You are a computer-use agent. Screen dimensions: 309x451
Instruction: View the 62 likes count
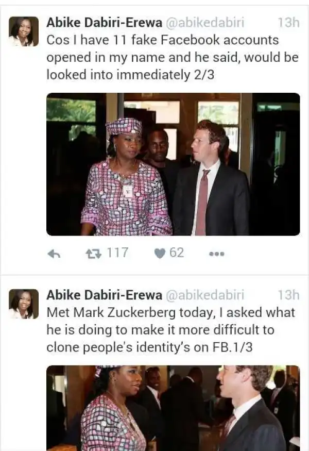pyautogui.click(x=176, y=253)
